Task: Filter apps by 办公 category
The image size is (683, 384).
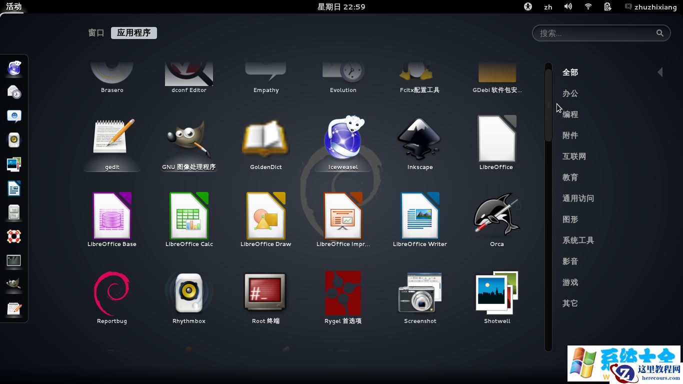Action: 570,93
